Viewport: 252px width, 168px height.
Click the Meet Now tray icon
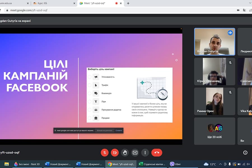225,164
